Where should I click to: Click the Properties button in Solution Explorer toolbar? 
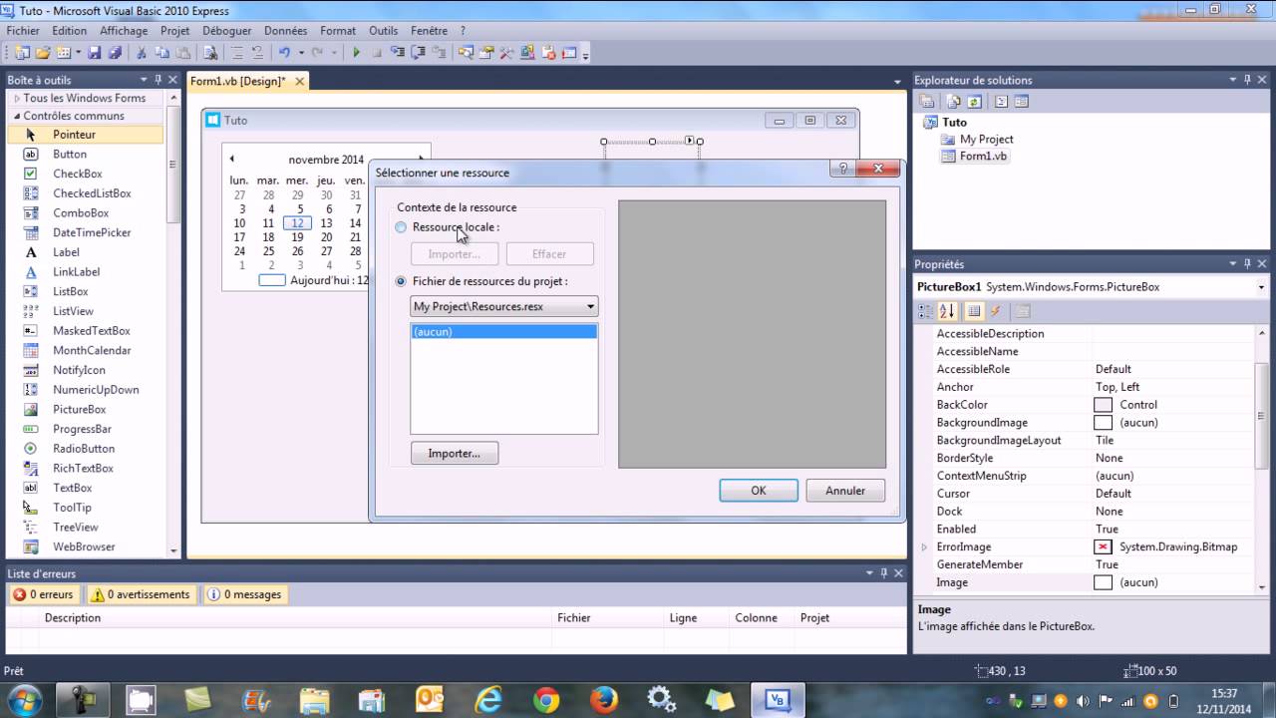point(927,102)
